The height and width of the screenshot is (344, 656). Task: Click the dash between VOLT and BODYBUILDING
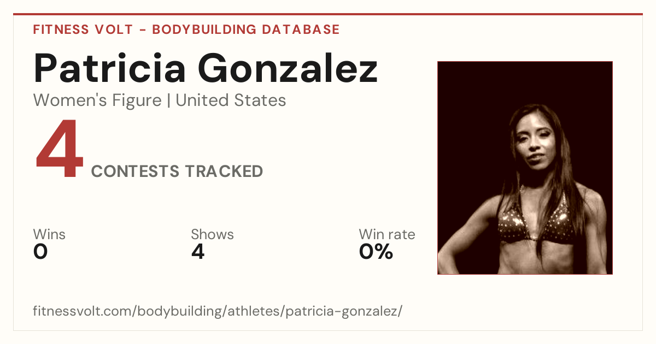[x=142, y=30]
